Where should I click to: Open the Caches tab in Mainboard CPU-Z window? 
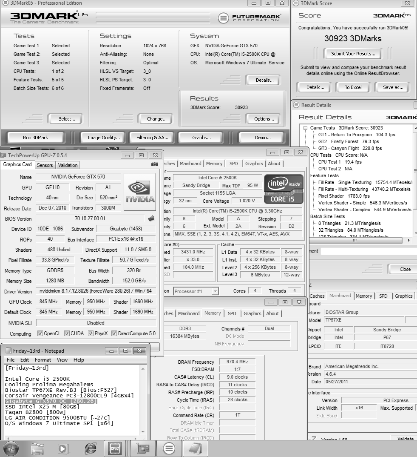pos(317,296)
